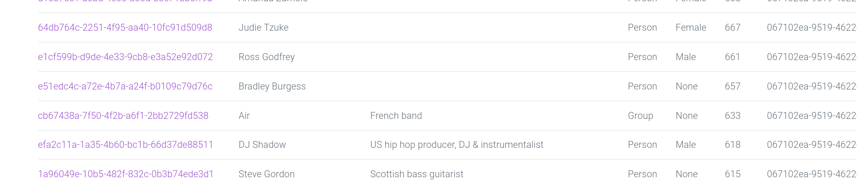Click the Scottish bass guitarist description

pyautogui.click(x=417, y=174)
